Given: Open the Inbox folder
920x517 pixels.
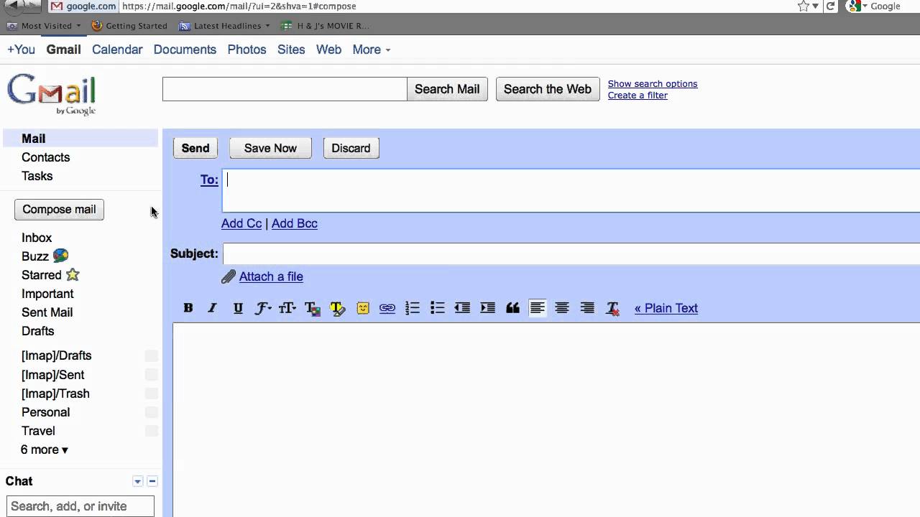Looking at the screenshot, I should [x=37, y=238].
